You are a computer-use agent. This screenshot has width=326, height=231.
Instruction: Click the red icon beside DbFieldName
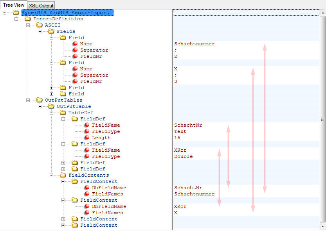tap(87, 188)
